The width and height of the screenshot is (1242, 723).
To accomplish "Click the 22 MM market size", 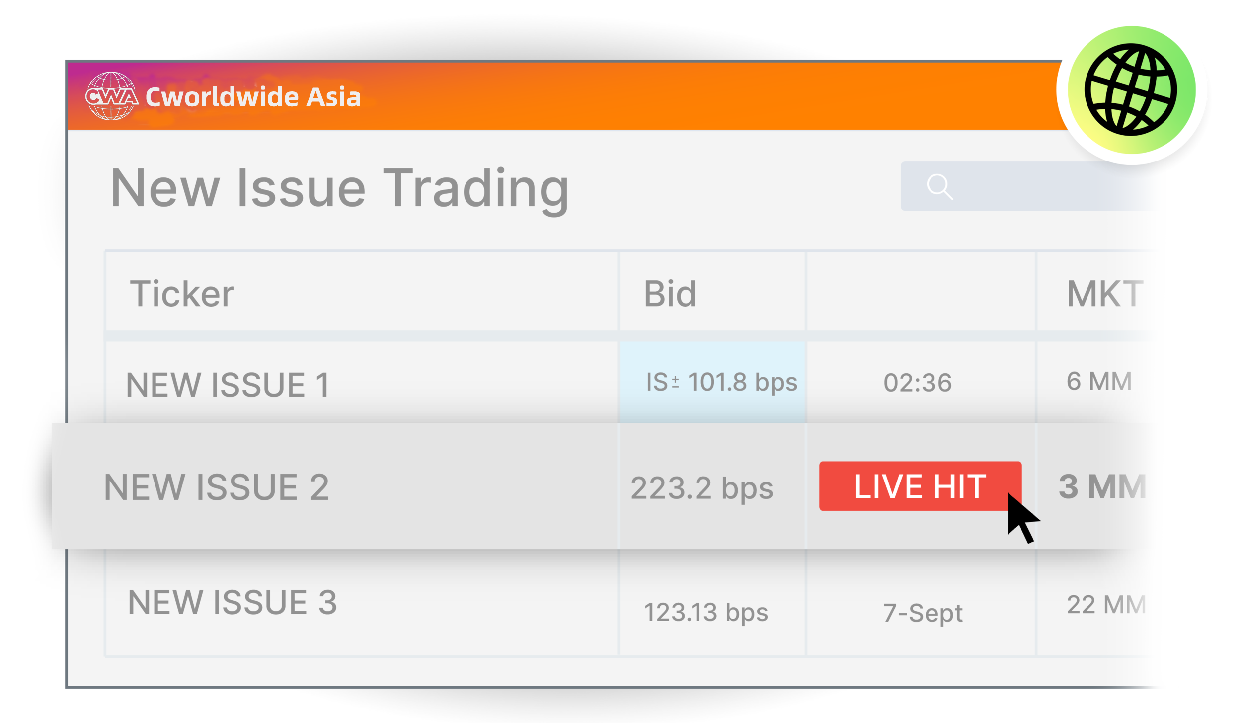I will coord(1106,605).
